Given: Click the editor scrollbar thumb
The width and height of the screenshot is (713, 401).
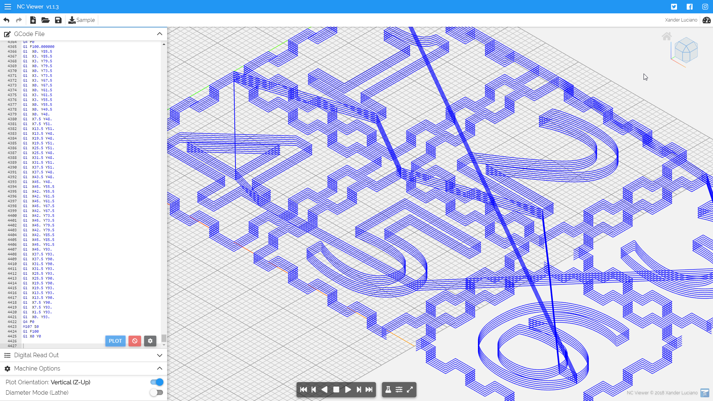Looking at the screenshot, I should (x=164, y=338).
